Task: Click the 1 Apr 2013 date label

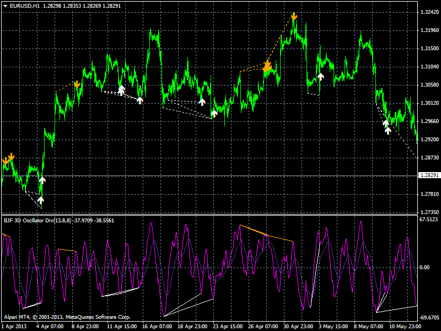Action: [14, 327]
